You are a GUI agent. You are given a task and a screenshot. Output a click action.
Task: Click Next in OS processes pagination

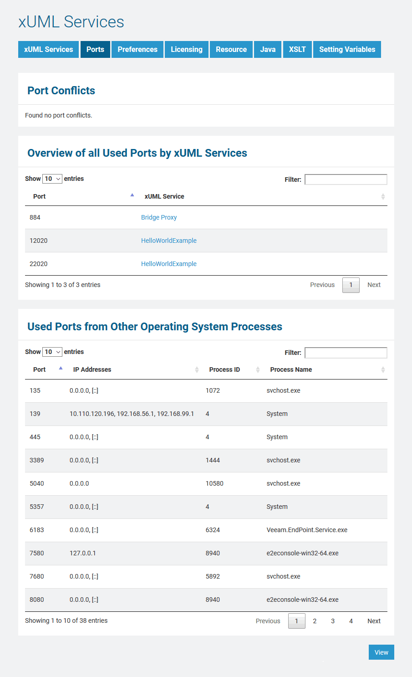click(374, 621)
